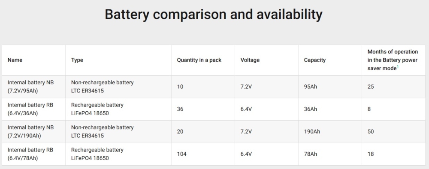
Task: Open footnote 1 superscript link
Action: pos(398,67)
